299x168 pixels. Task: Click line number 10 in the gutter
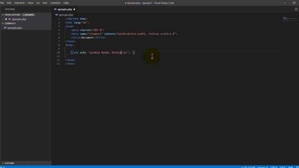coord(58,53)
